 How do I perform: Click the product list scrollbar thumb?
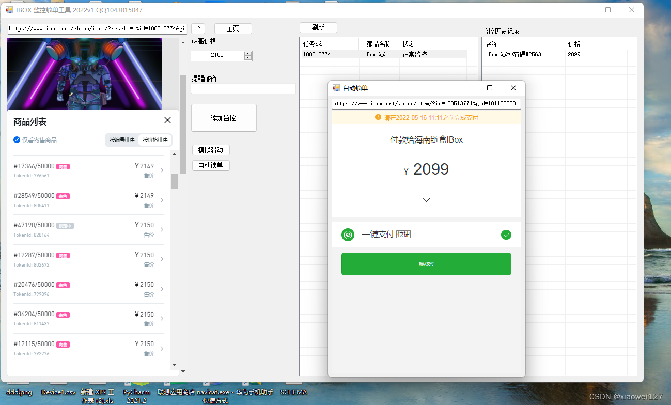[174, 181]
